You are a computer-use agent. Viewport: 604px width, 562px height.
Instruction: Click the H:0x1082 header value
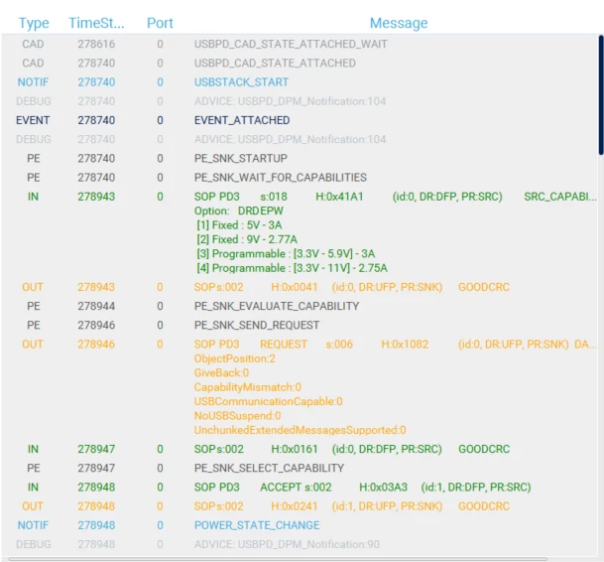405,345
